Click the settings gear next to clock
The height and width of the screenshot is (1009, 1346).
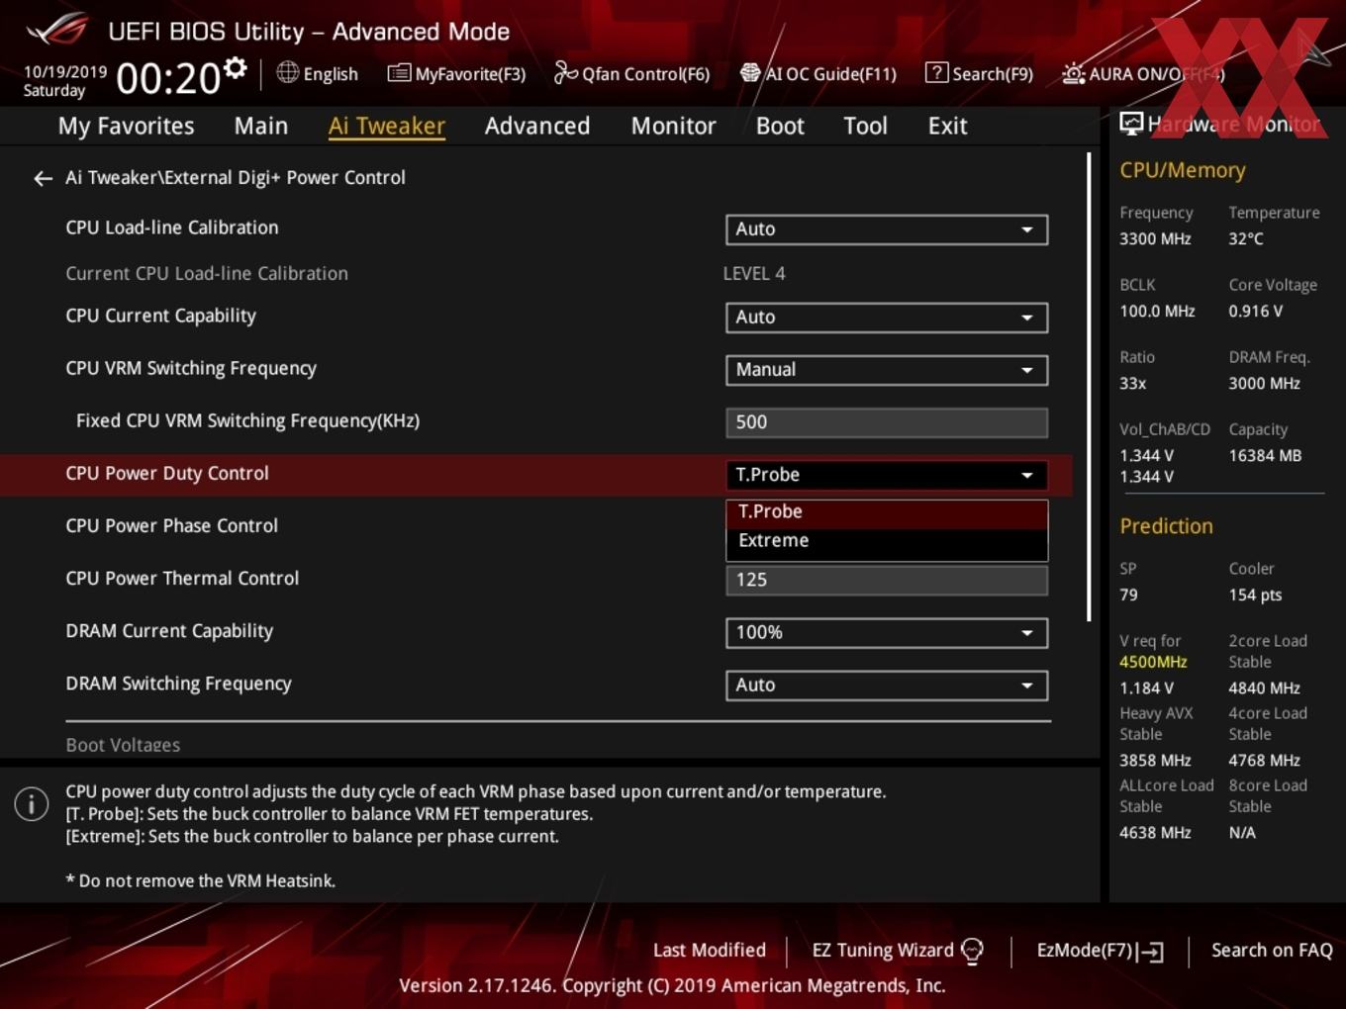click(235, 68)
